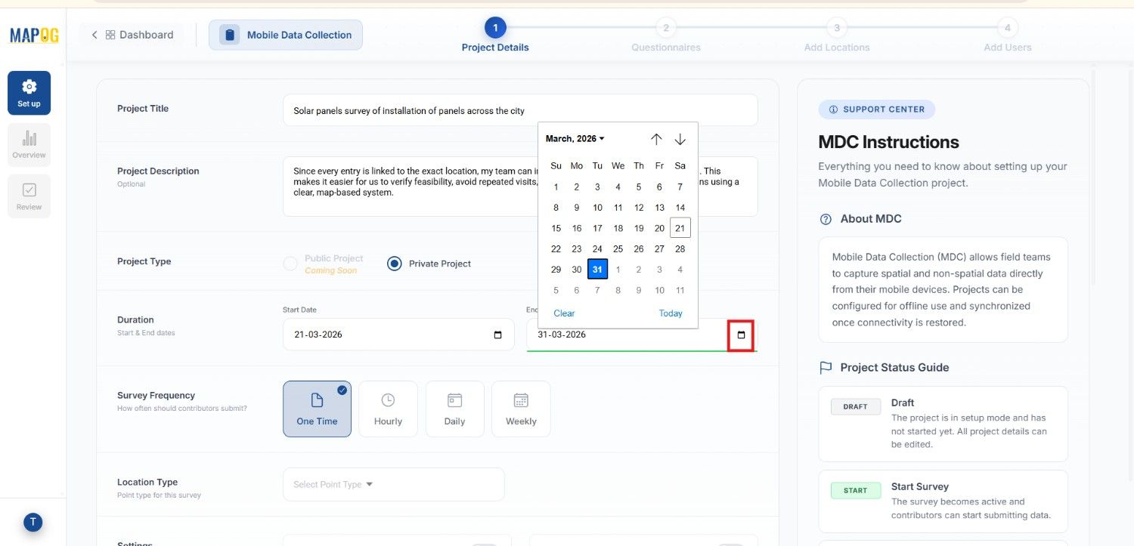This screenshot has height=546, width=1134.
Task: Open the End Date calendar picker icon
Action: click(742, 335)
